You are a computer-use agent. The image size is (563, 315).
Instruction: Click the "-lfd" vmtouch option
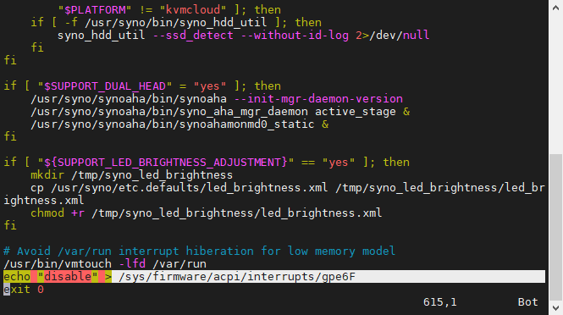pos(132,263)
